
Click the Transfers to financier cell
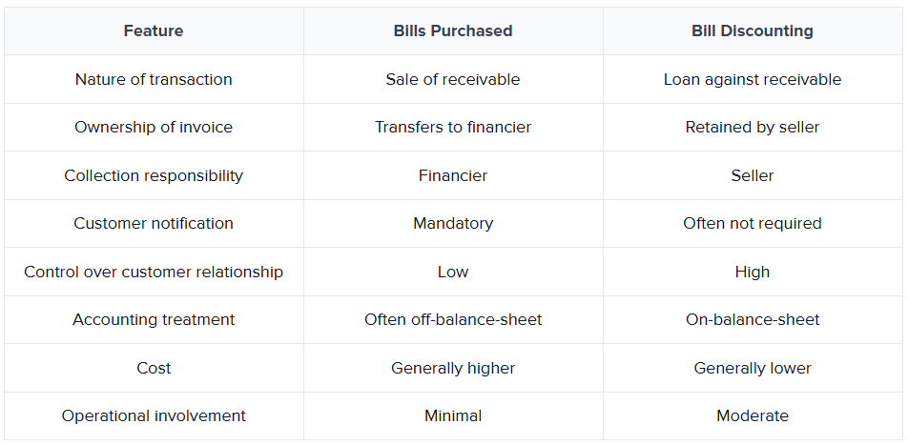[x=453, y=128]
